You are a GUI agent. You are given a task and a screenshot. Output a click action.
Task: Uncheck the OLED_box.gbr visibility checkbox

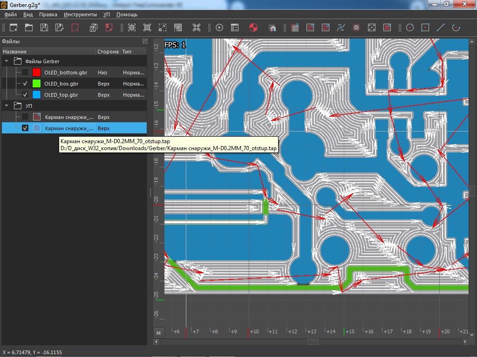(25, 84)
